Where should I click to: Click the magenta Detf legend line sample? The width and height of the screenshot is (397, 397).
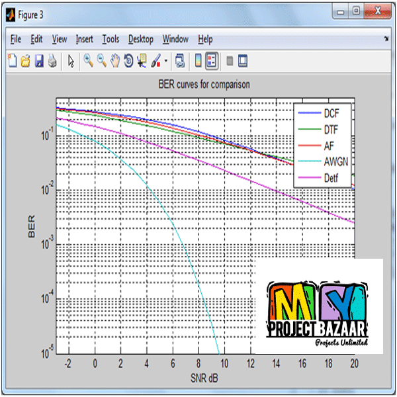(308, 179)
